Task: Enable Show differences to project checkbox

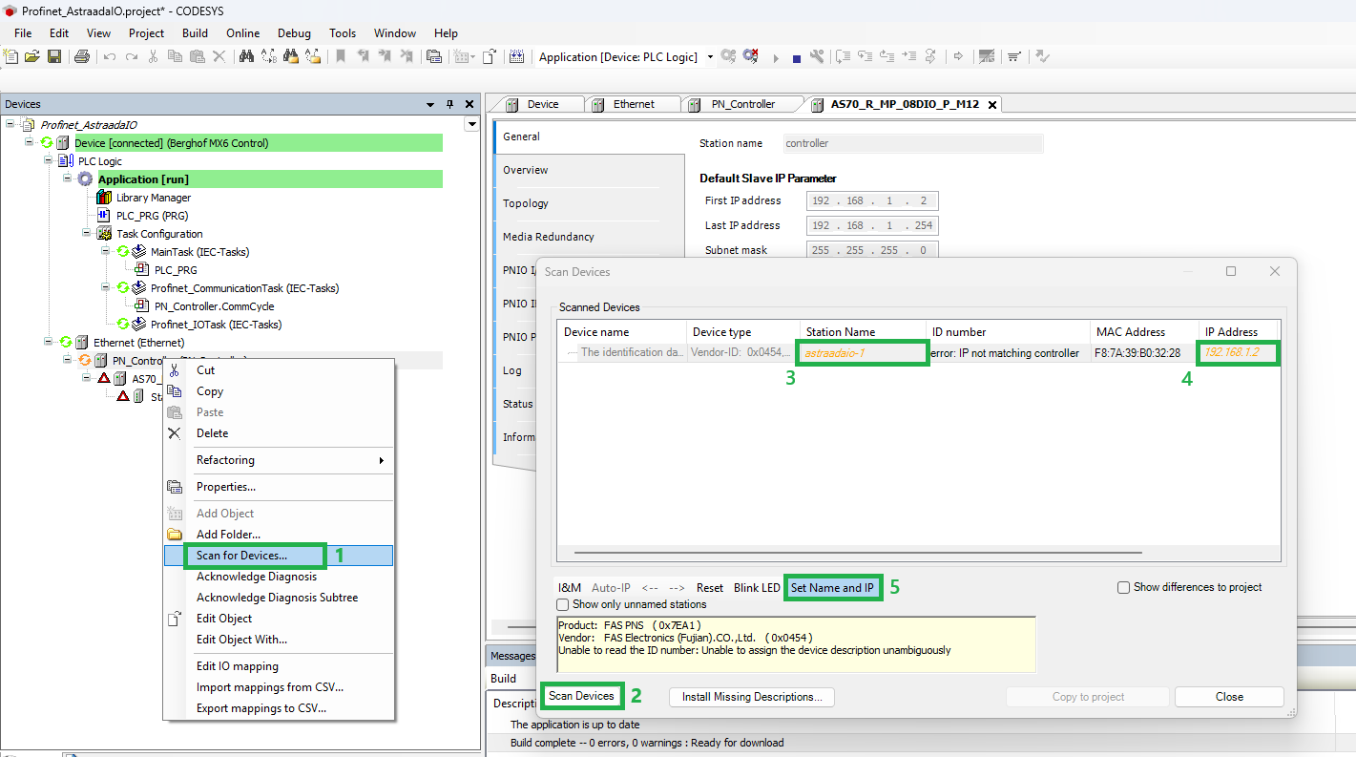Action: pos(1124,587)
